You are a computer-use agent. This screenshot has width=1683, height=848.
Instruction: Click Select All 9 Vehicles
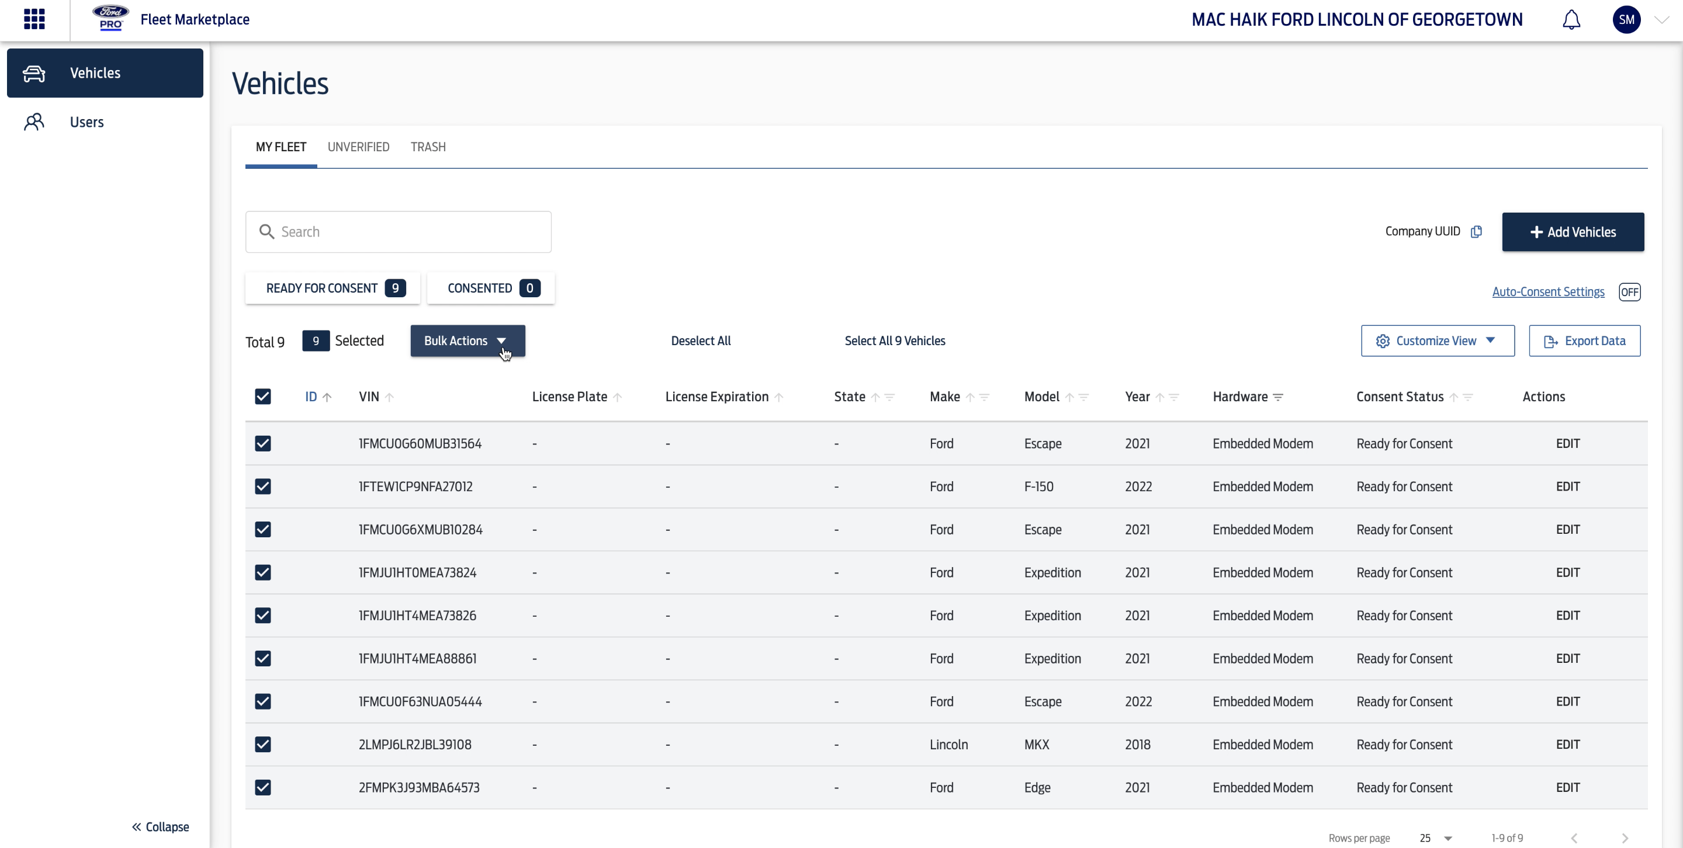895,340
